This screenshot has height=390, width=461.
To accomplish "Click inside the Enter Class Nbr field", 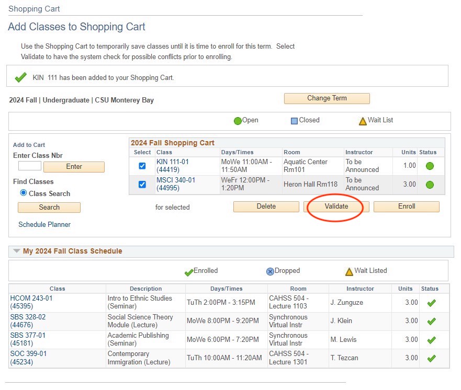I will click(x=29, y=166).
